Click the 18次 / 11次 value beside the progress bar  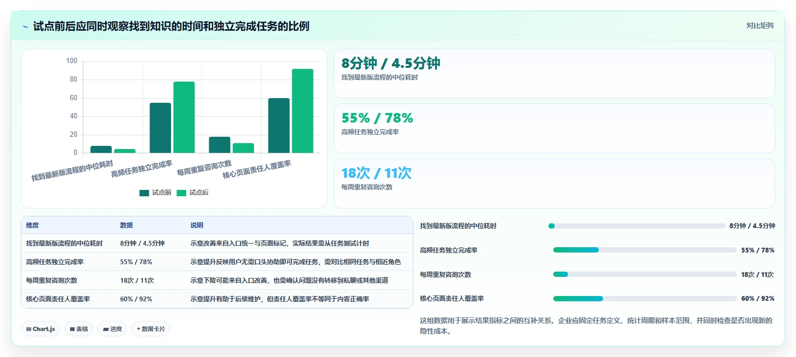[x=757, y=274]
